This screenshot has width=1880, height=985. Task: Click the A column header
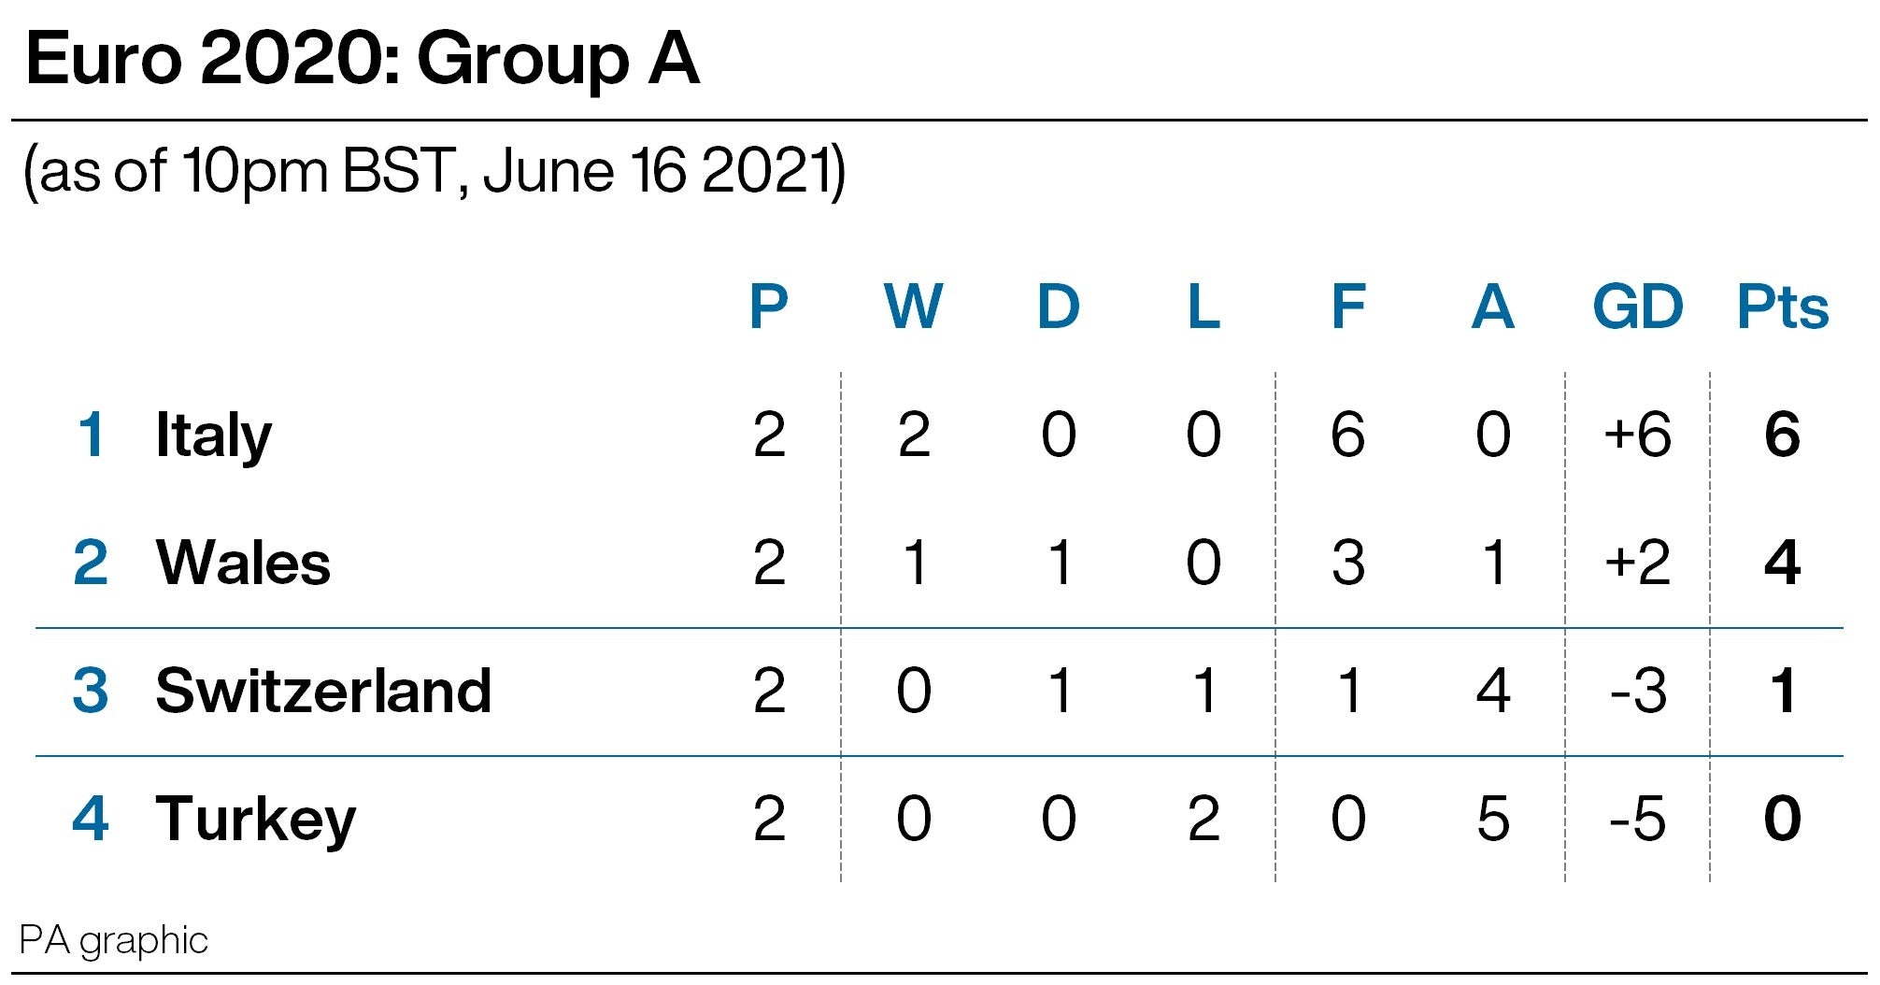[1492, 307]
